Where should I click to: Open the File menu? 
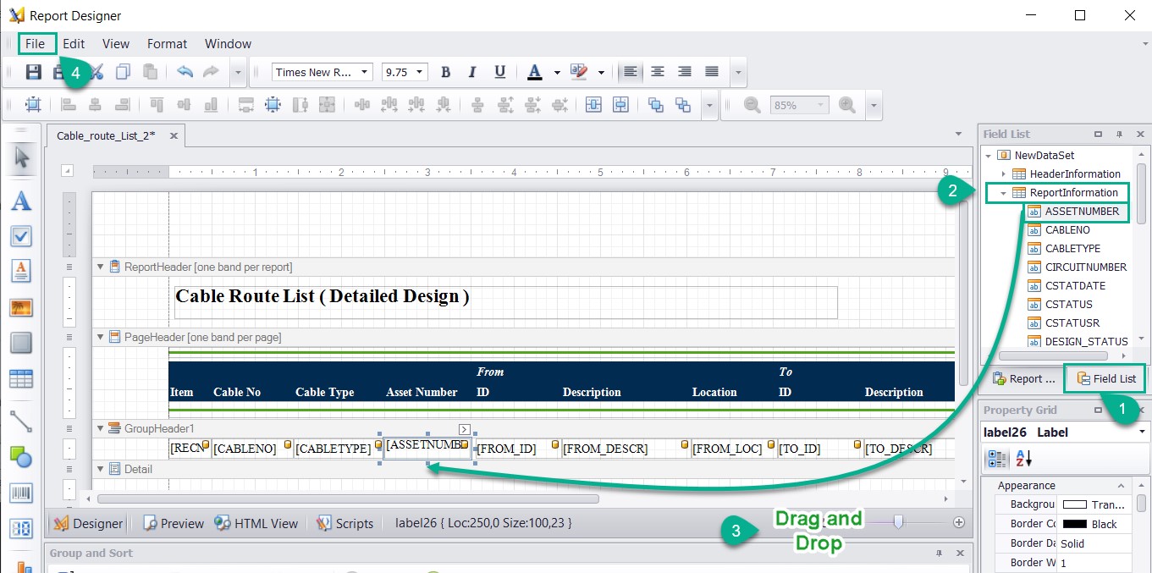[x=36, y=44]
